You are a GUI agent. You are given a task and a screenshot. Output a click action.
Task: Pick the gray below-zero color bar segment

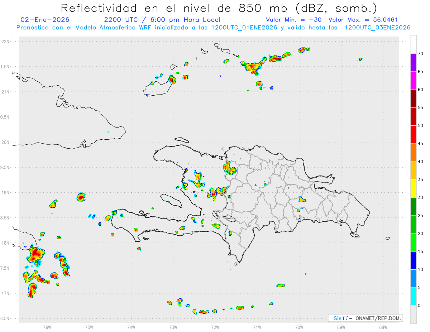pyautogui.click(x=413, y=314)
